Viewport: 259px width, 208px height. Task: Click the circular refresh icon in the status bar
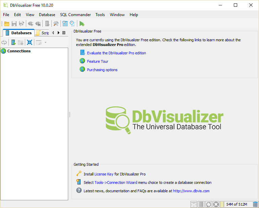pyautogui.click(x=209, y=204)
